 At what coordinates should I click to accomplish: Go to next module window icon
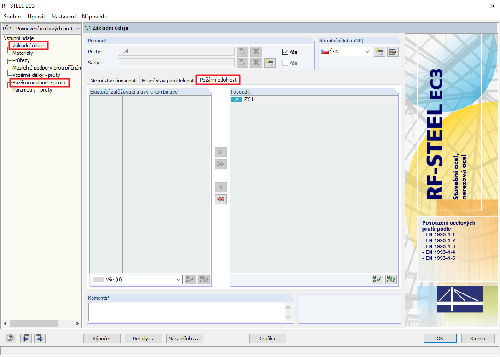point(40,338)
